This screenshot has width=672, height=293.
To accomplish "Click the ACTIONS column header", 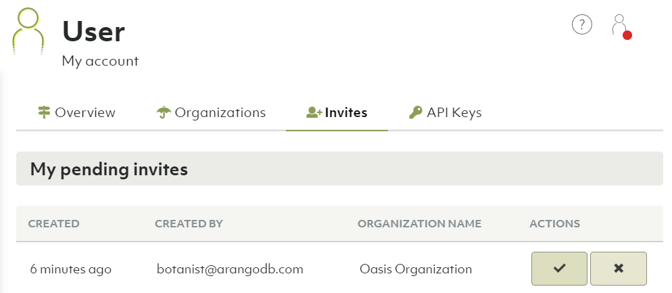I will 554,223.
